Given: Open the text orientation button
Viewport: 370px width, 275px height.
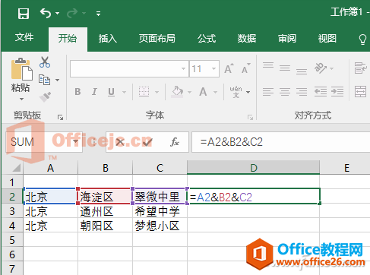Looking at the screenshot, I should 321,68.
